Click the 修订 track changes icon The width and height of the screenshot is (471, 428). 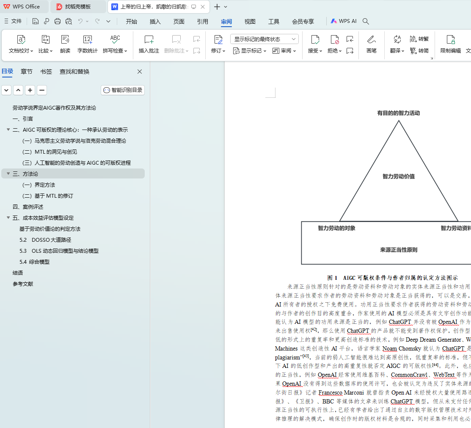click(218, 40)
